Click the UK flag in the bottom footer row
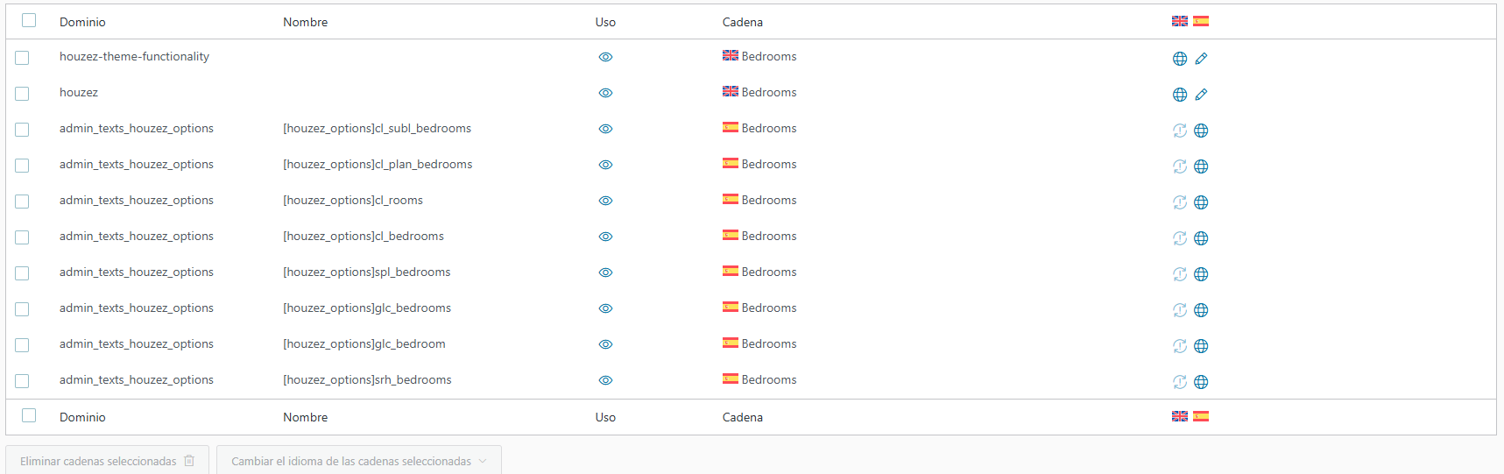Image resolution: width=1504 pixels, height=474 pixels. click(x=1180, y=416)
